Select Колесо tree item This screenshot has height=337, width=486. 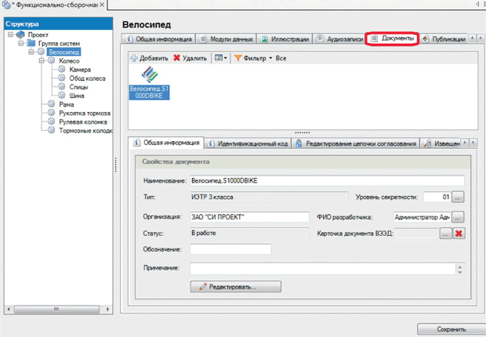(69, 61)
